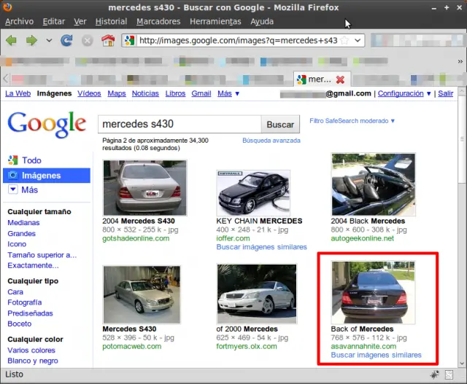Open the Búsqueda avanzada link
The width and height of the screenshot is (467, 384).
(271, 140)
